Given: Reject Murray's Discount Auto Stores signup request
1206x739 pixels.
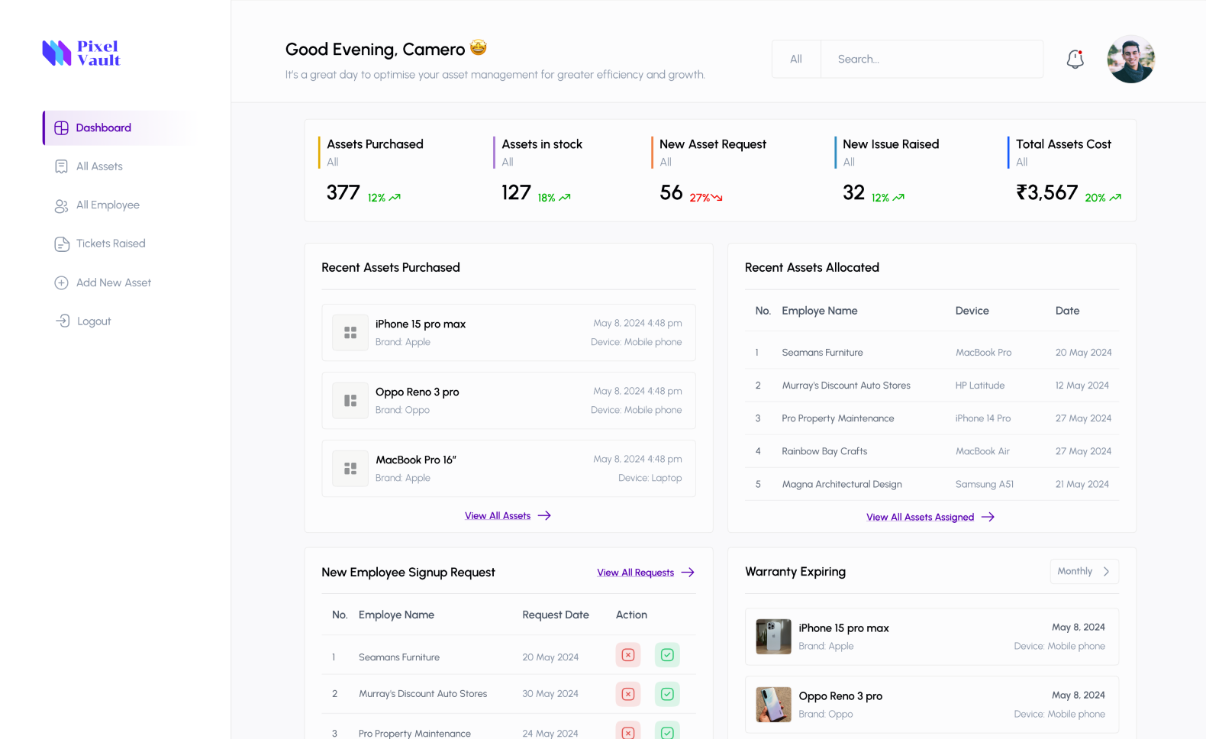Looking at the screenshot, I should (627, 694).
